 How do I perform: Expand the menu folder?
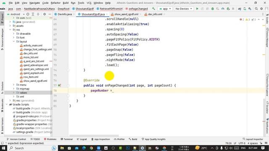(x=14, y=85)
